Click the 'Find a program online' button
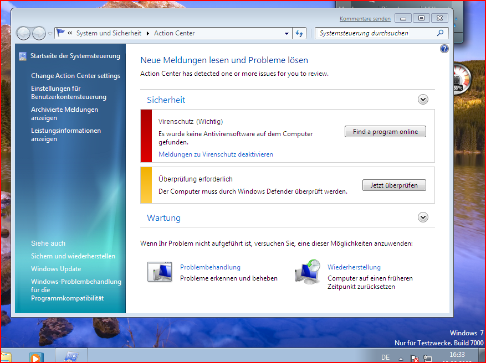 click(385, 132)
